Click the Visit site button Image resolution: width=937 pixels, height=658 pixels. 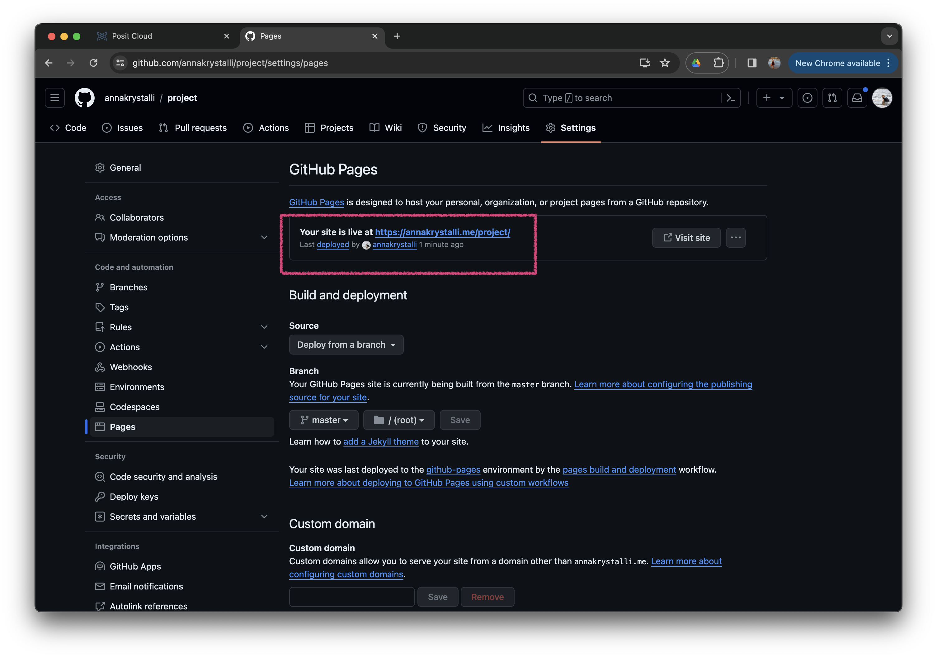(x=686, y=238)
